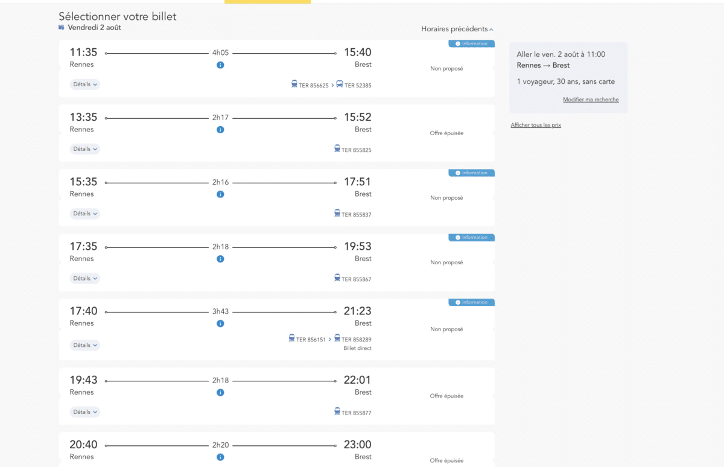
Task: Click Information badge on 17:35 train
Action: click(x=471, y=238)
